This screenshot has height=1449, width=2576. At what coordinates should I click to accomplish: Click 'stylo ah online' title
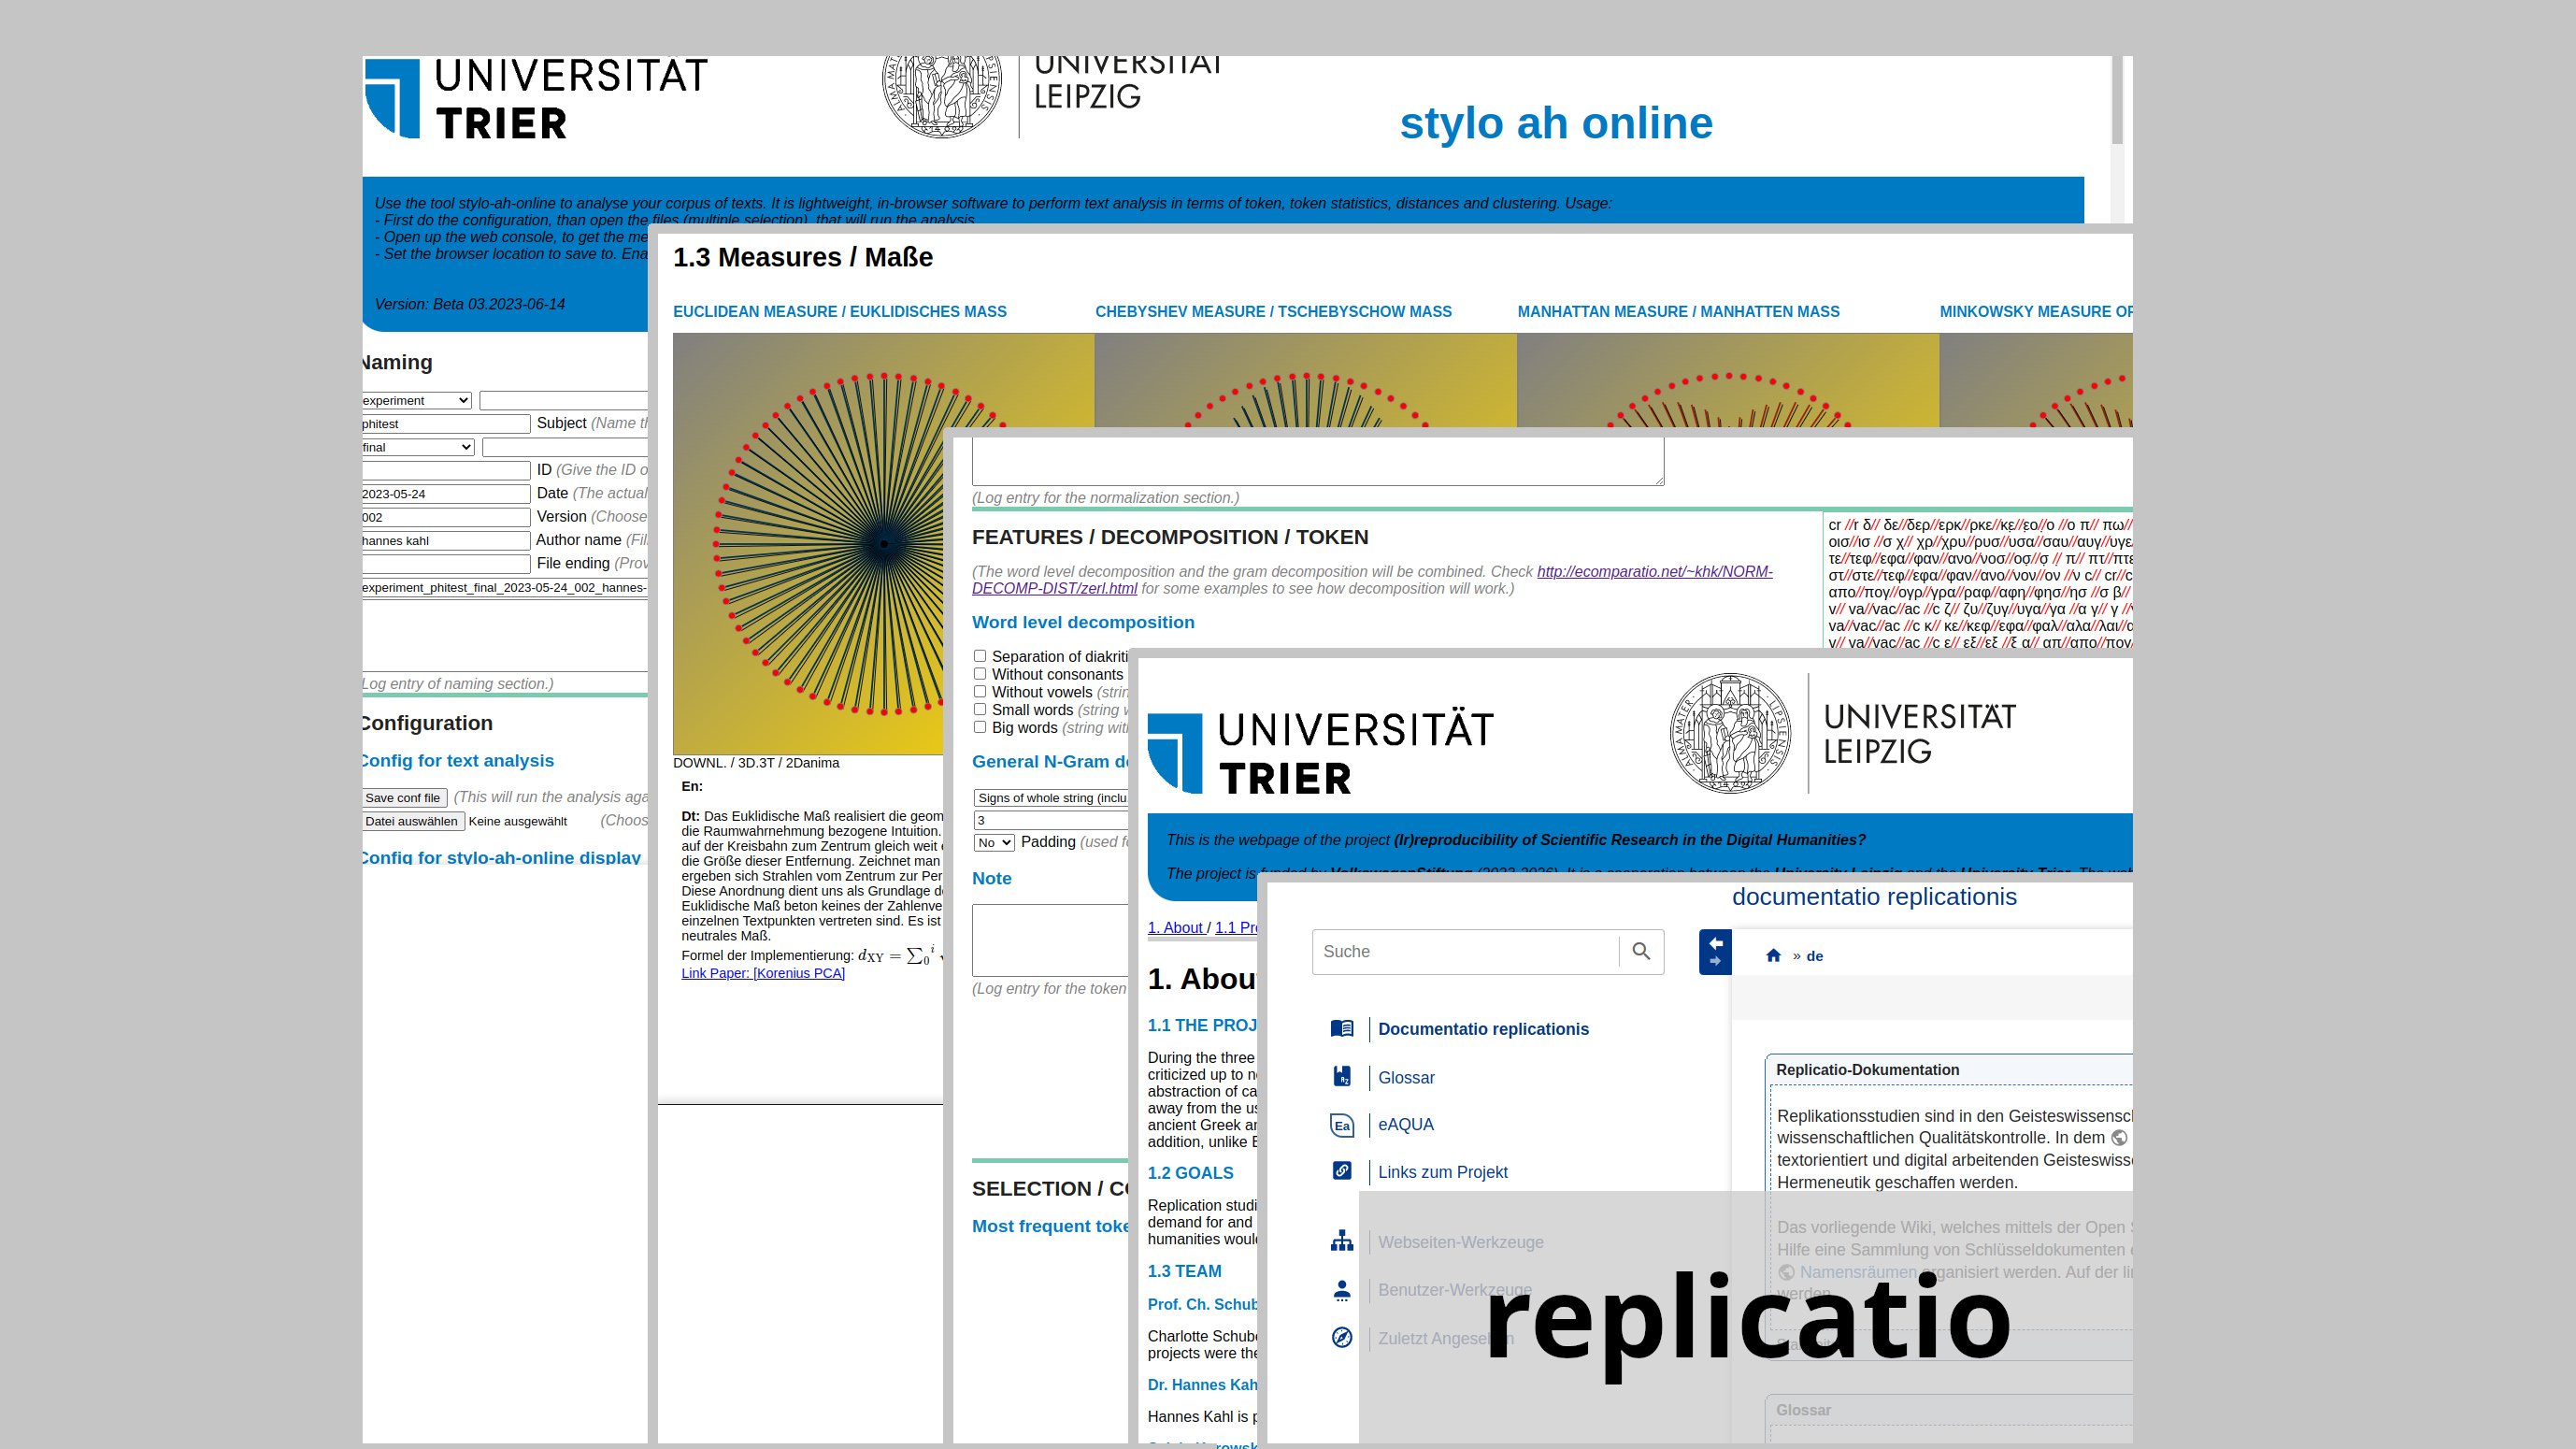click(x=1556, y=123)
